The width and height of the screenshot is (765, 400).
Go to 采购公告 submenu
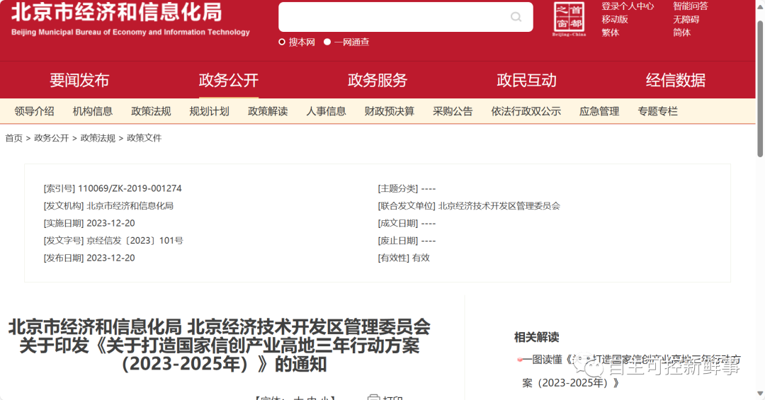coord(453,111)
